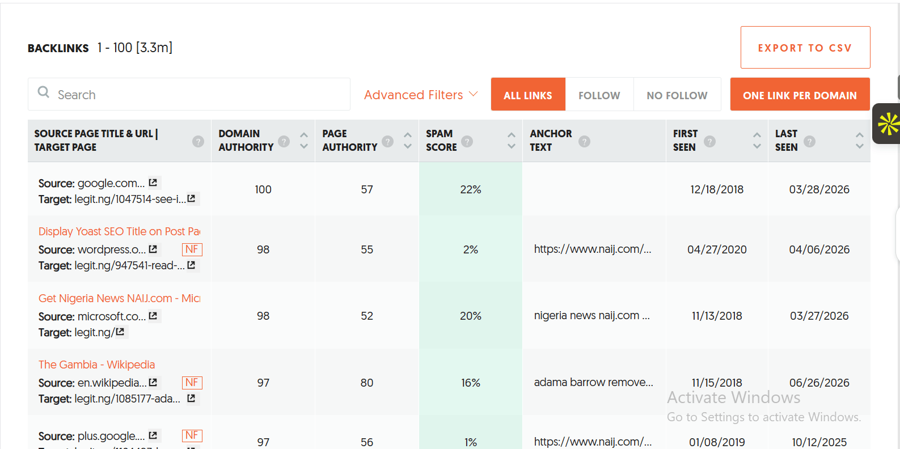Open Get Nigeria News NAIJ.com link
Image resolution: width=900 pixels, height=449 pixels.
(x=119, y=298)
